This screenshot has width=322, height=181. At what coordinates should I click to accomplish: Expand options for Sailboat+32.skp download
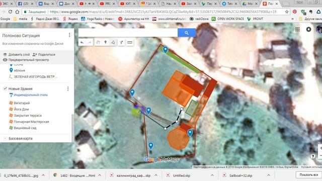pos(269,175)
